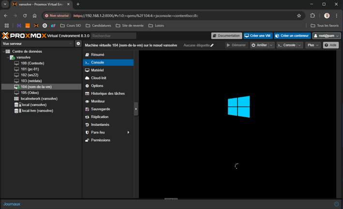Screen dimensions: 343x209
Task: Open the Matériel hardware section
Action: [108, 70]
